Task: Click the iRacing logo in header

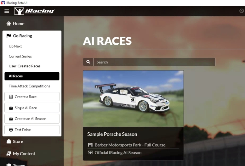Action: click(34, 11)
